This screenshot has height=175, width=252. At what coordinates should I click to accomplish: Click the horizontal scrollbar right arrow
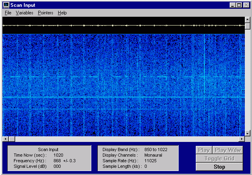coord(242,139)
